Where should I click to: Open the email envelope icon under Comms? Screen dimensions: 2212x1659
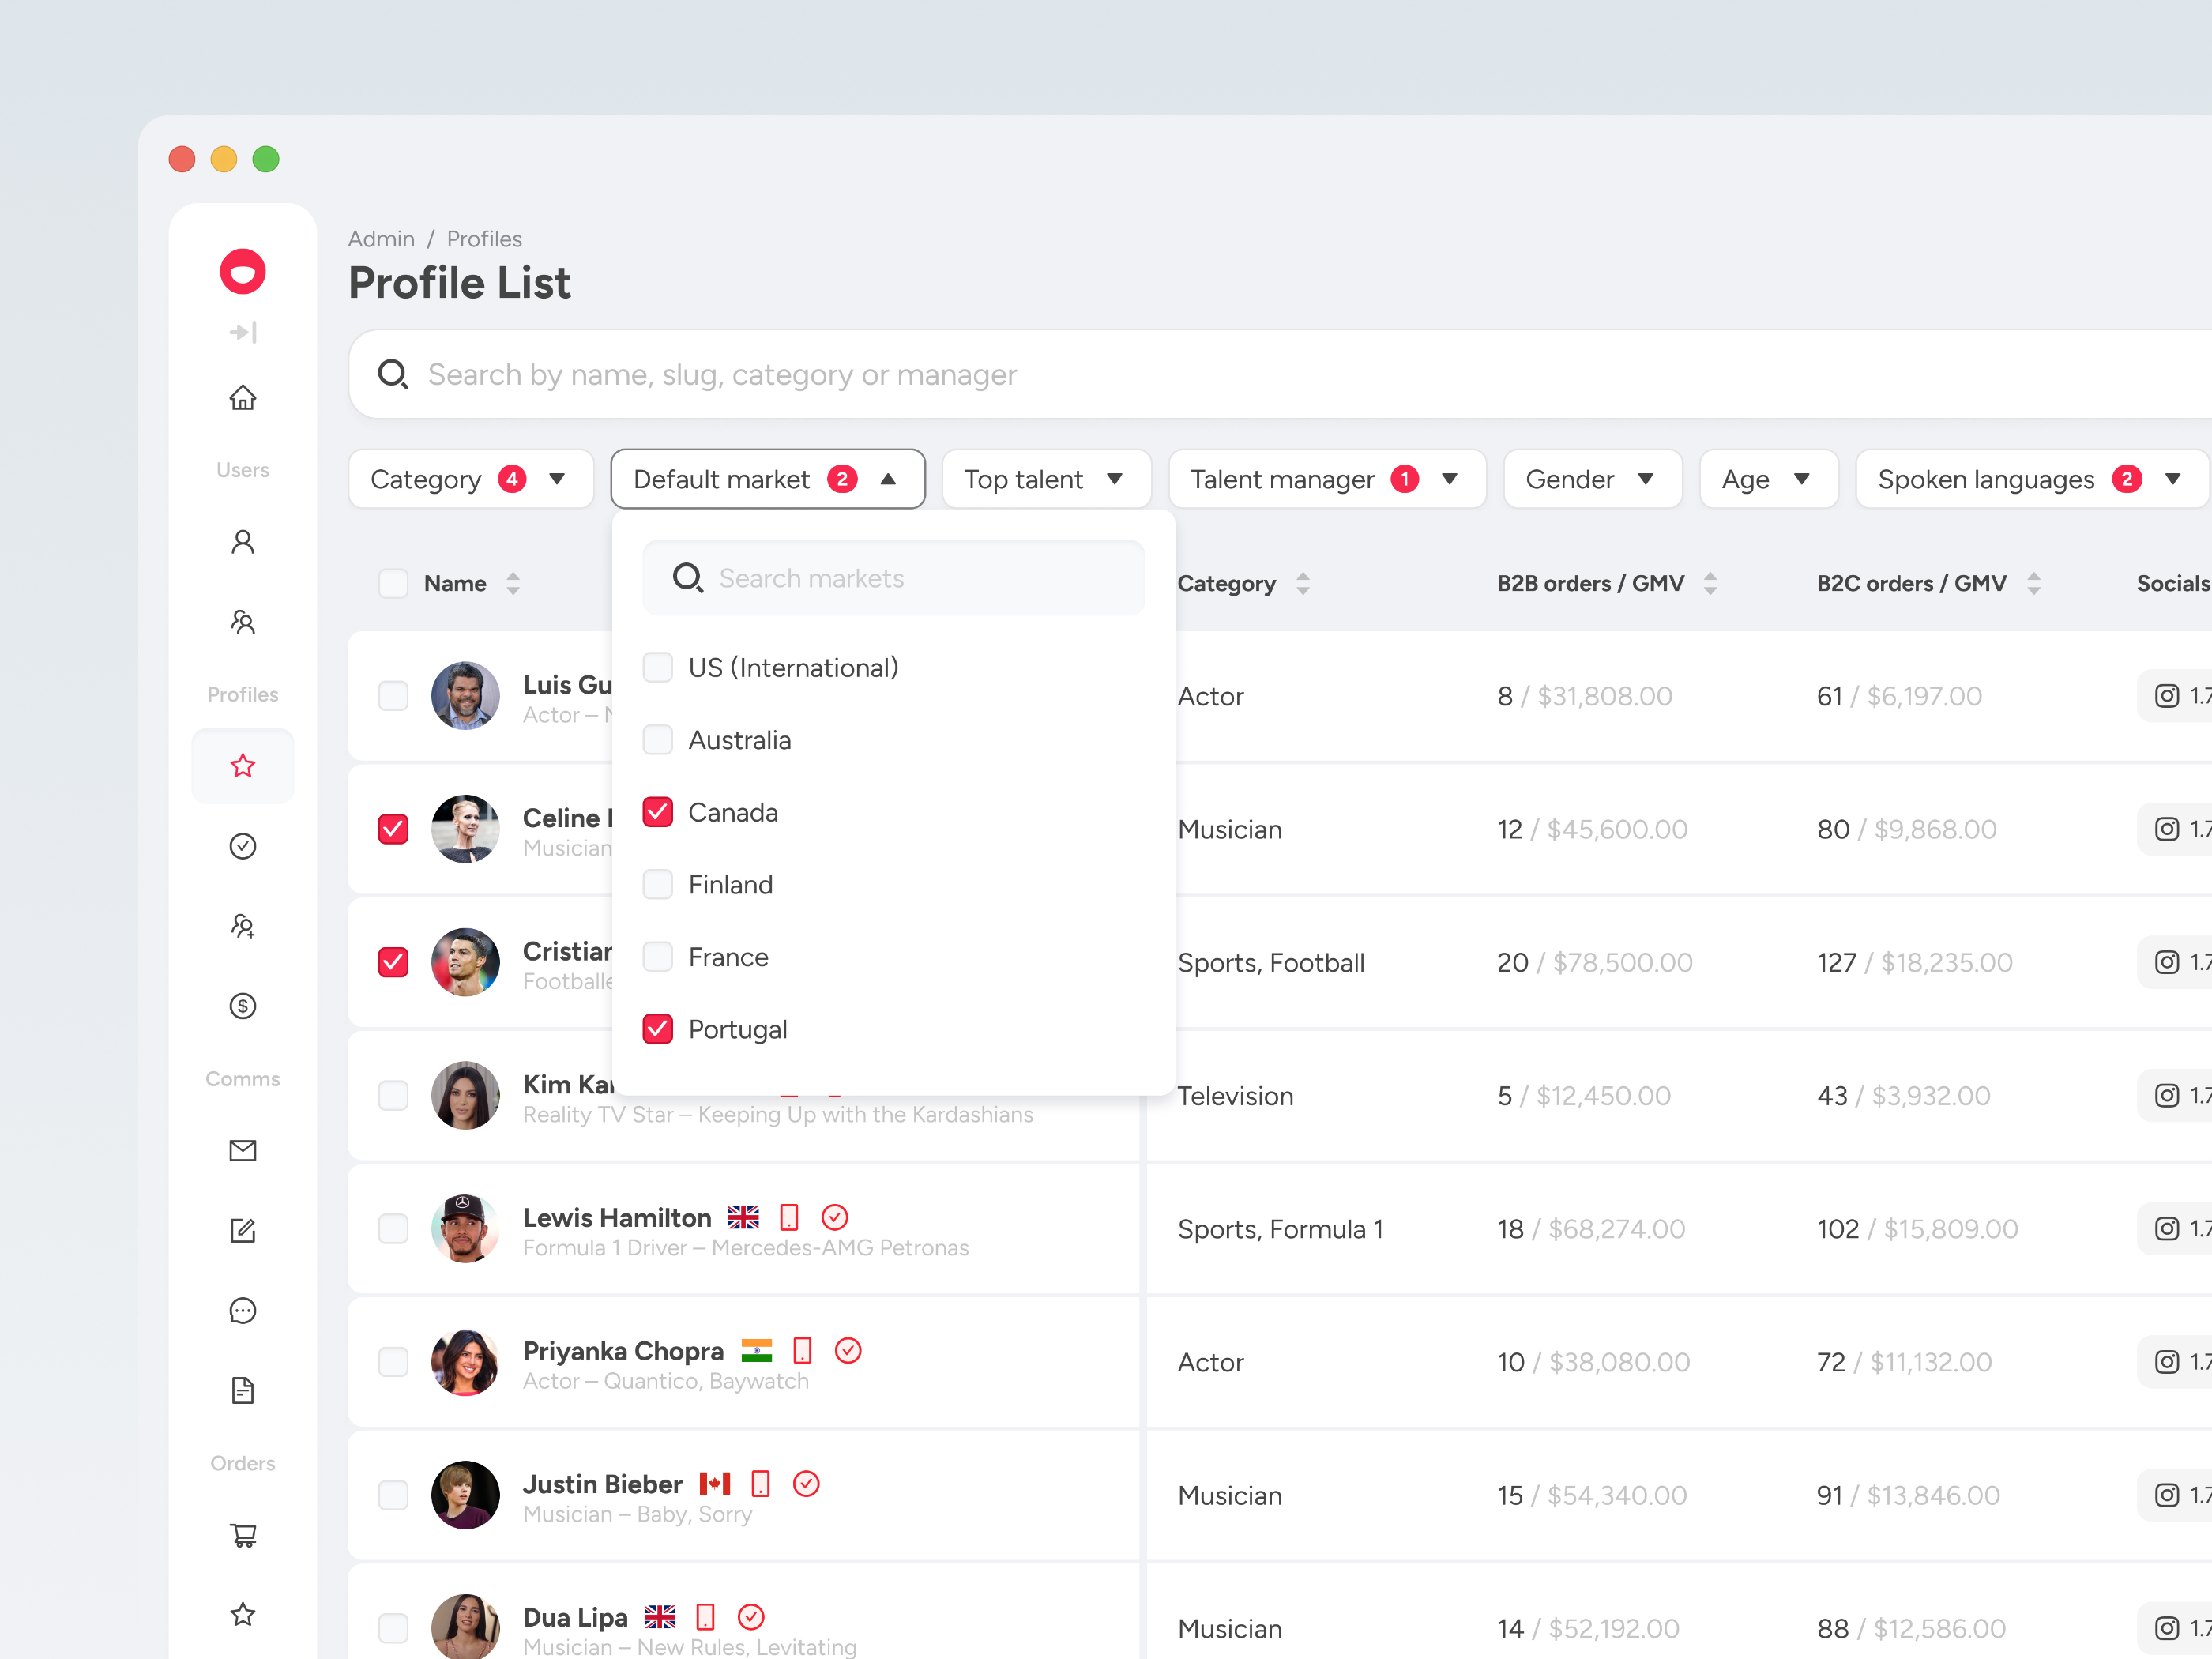pos(243,1150)
